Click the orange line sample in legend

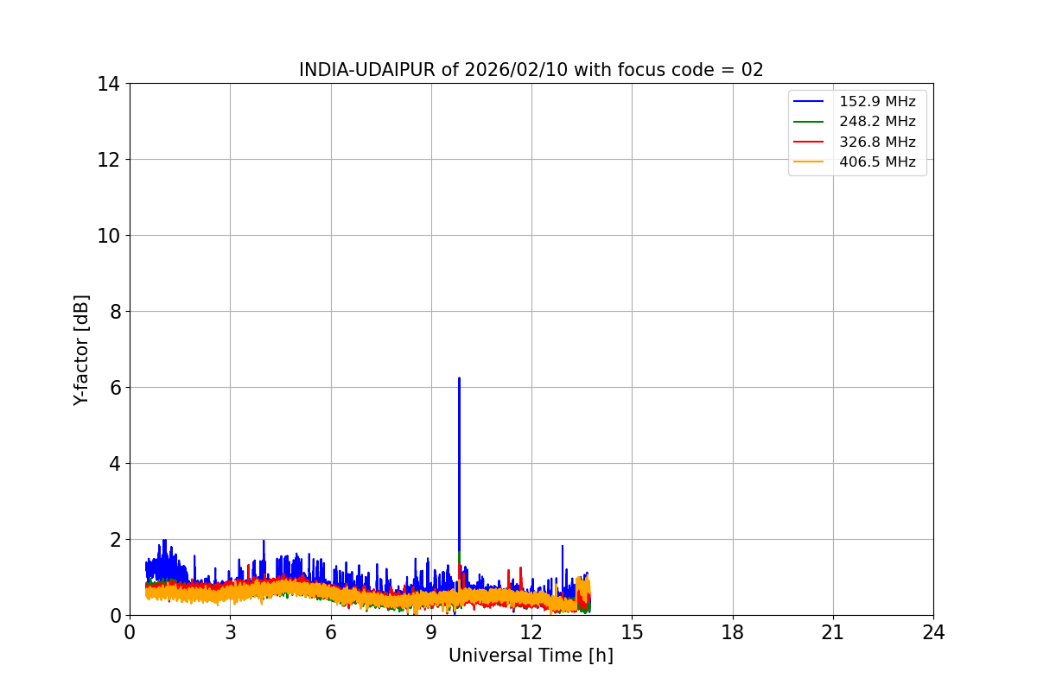point(809,162)
